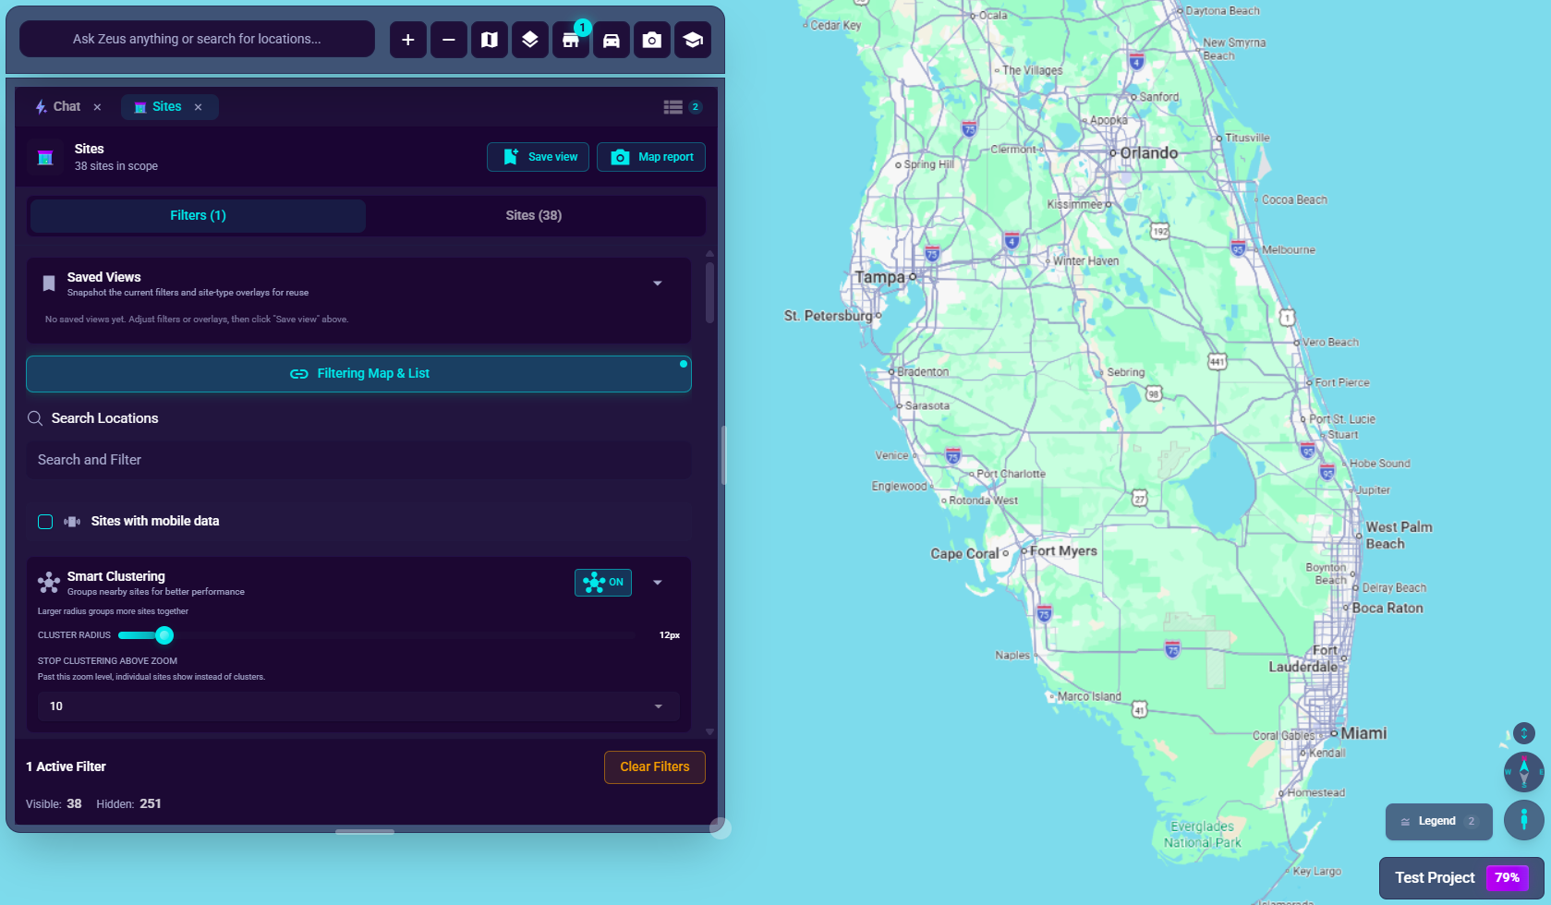This screenshot has width=1551, height=905.
Task: Toggle Smart Clustering ON switch
Action: tap(603, 583)
